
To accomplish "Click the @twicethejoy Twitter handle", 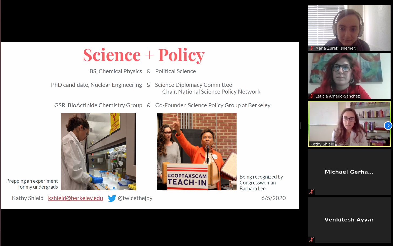I will click(x=135, y=198).
